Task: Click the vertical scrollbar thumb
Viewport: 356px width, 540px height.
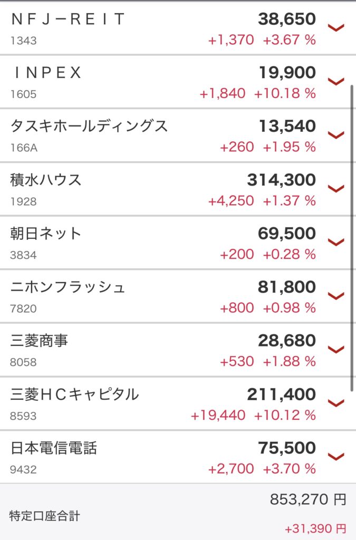Action: [352, 238]
